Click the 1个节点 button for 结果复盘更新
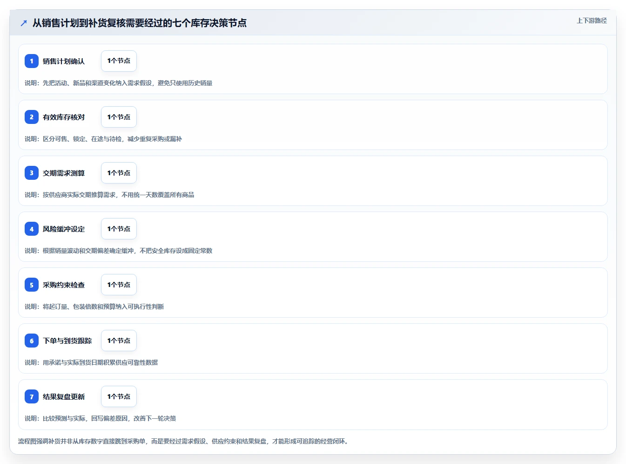The width and height of the screenshot is (626, 464). point(119,396)
